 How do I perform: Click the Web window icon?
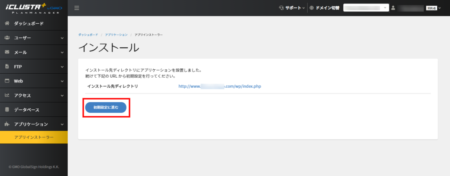point(7,81)
